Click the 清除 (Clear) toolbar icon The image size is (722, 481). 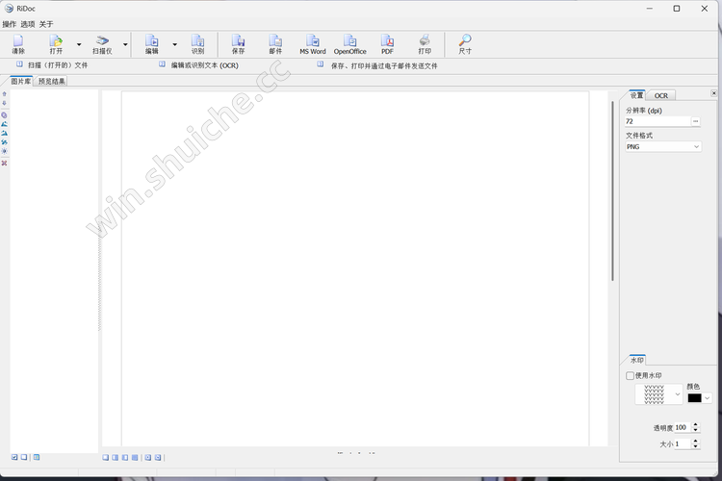18,43
